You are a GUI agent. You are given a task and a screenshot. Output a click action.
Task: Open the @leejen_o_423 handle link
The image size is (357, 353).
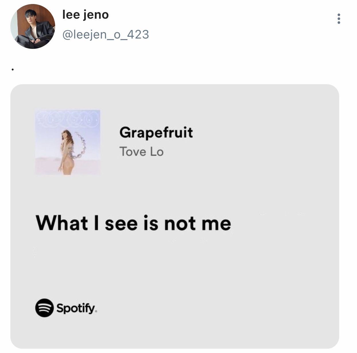pyautogui.click(x=105, y=34)
